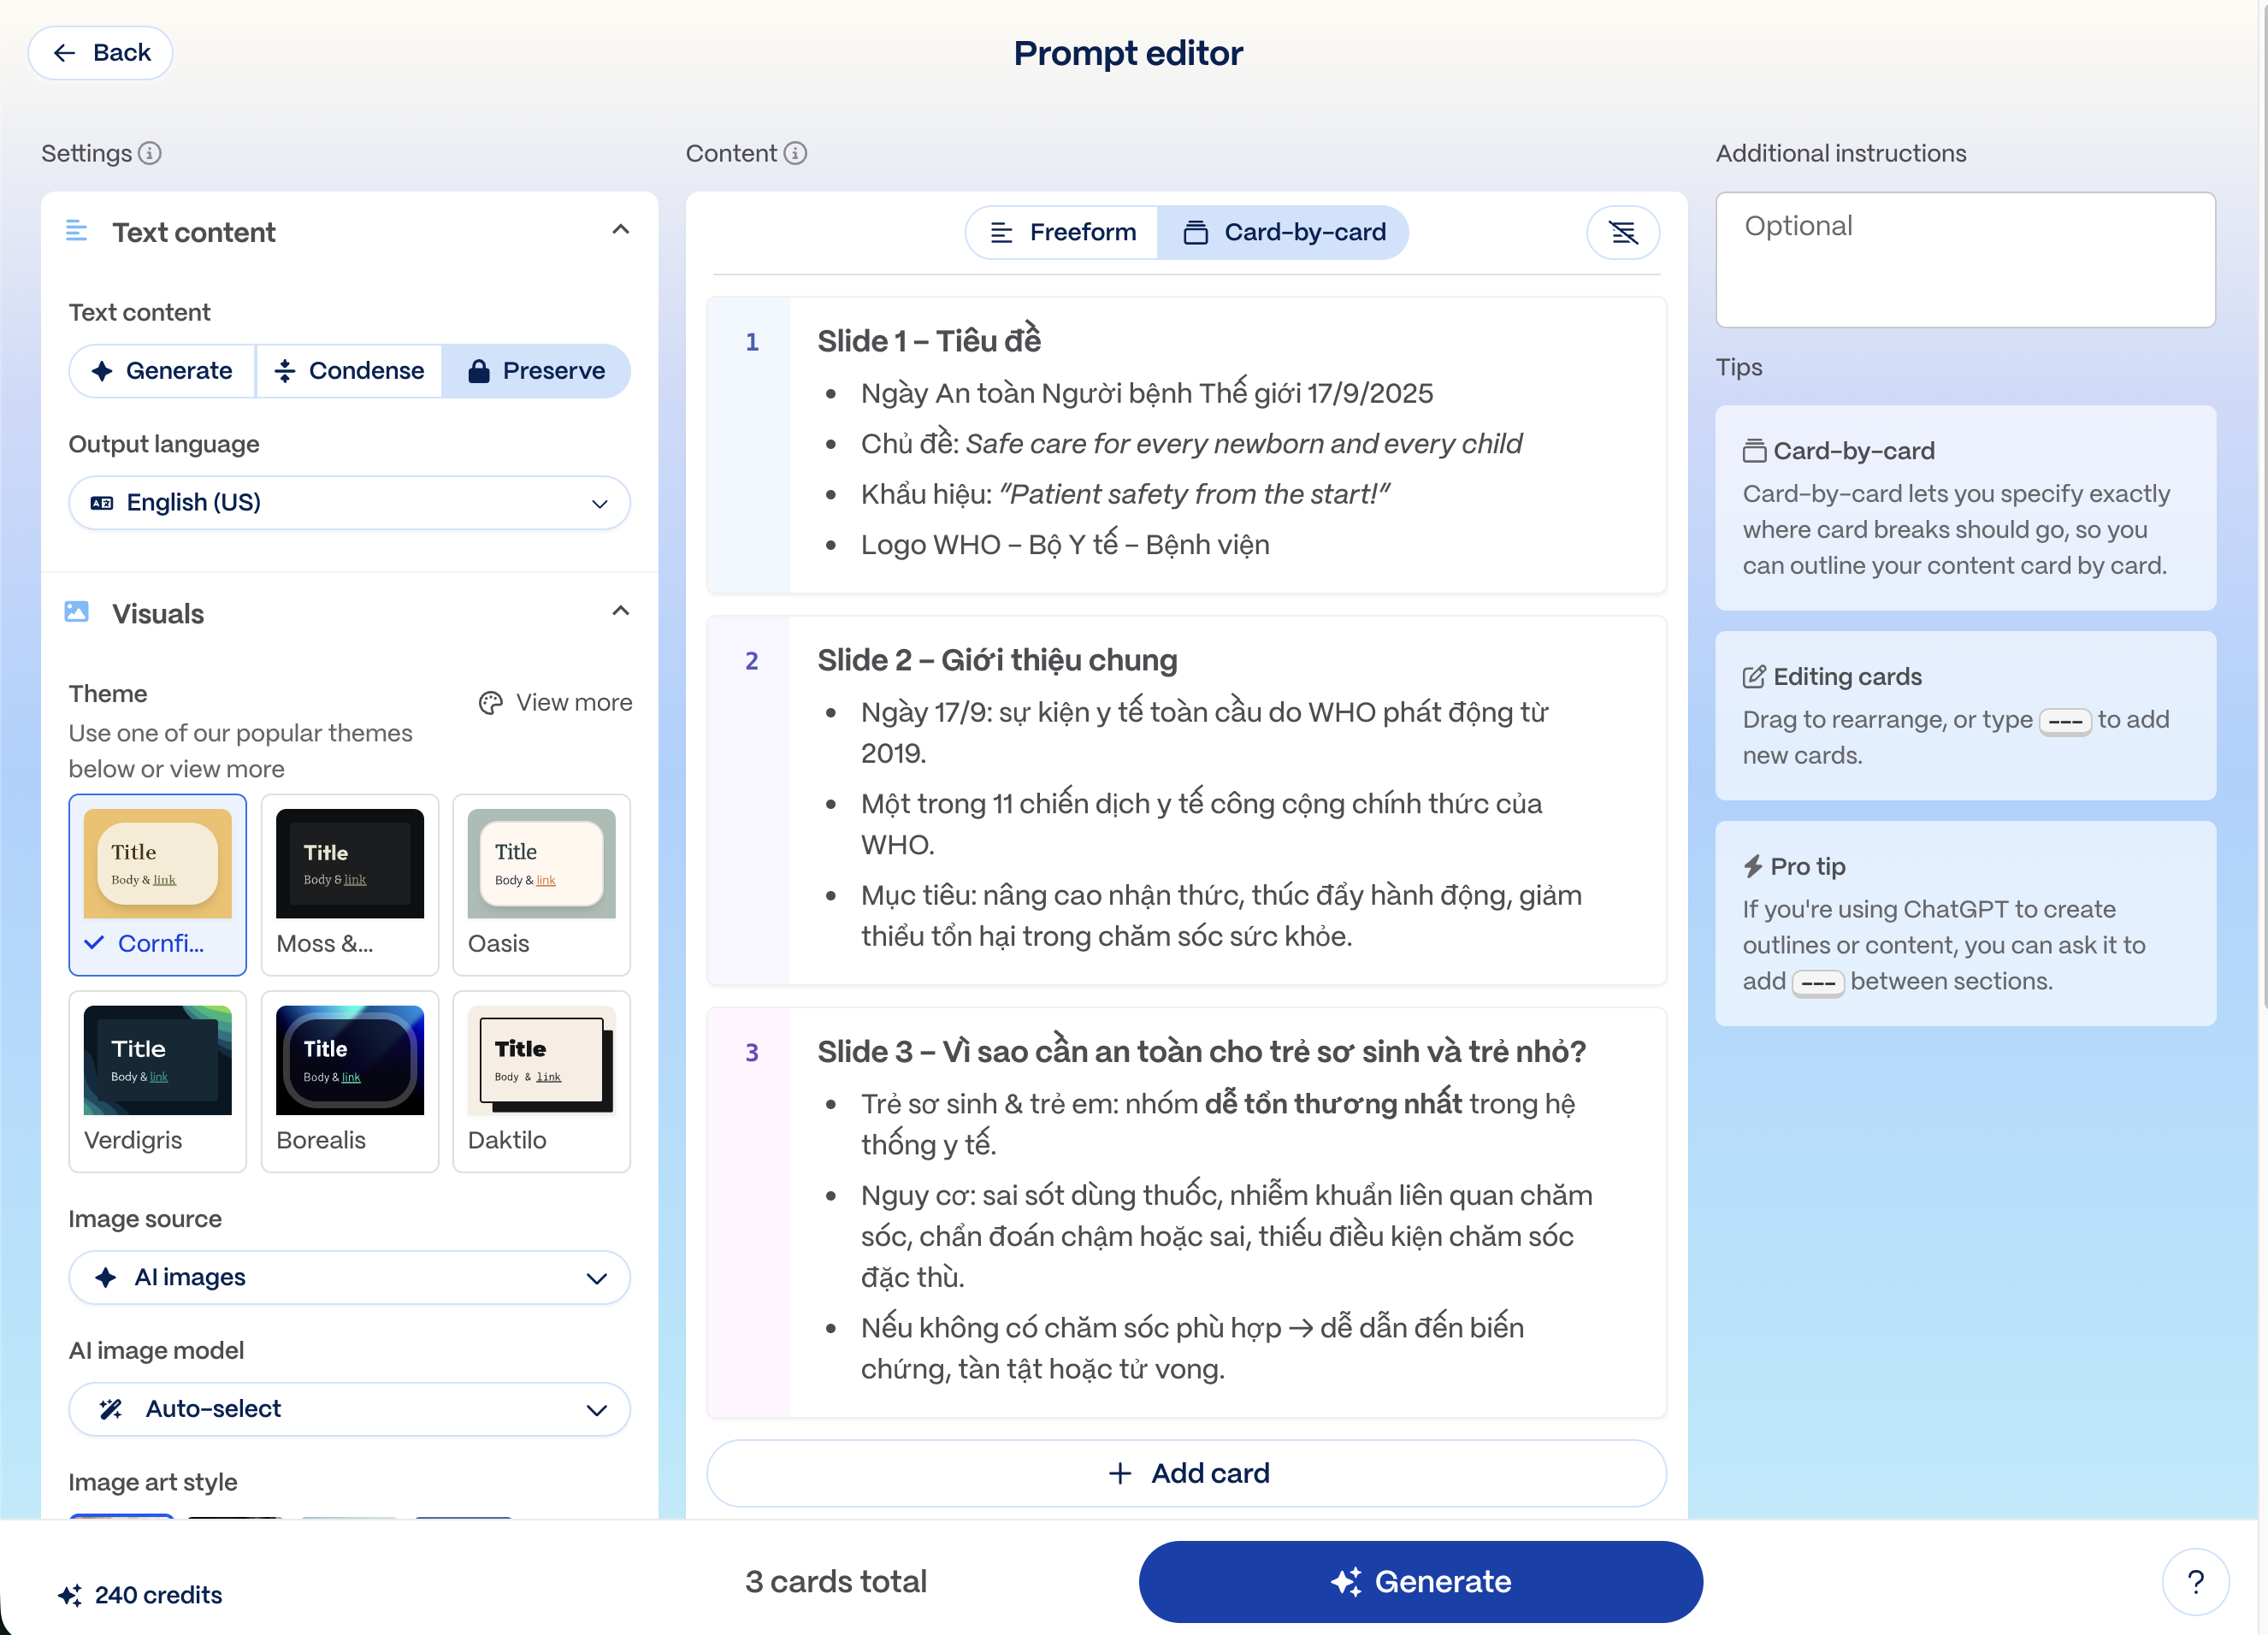2268x1635 pixels.
Task: Switch to the Freeform tab
Action: pyautogui.click(x=1062, y=233)
